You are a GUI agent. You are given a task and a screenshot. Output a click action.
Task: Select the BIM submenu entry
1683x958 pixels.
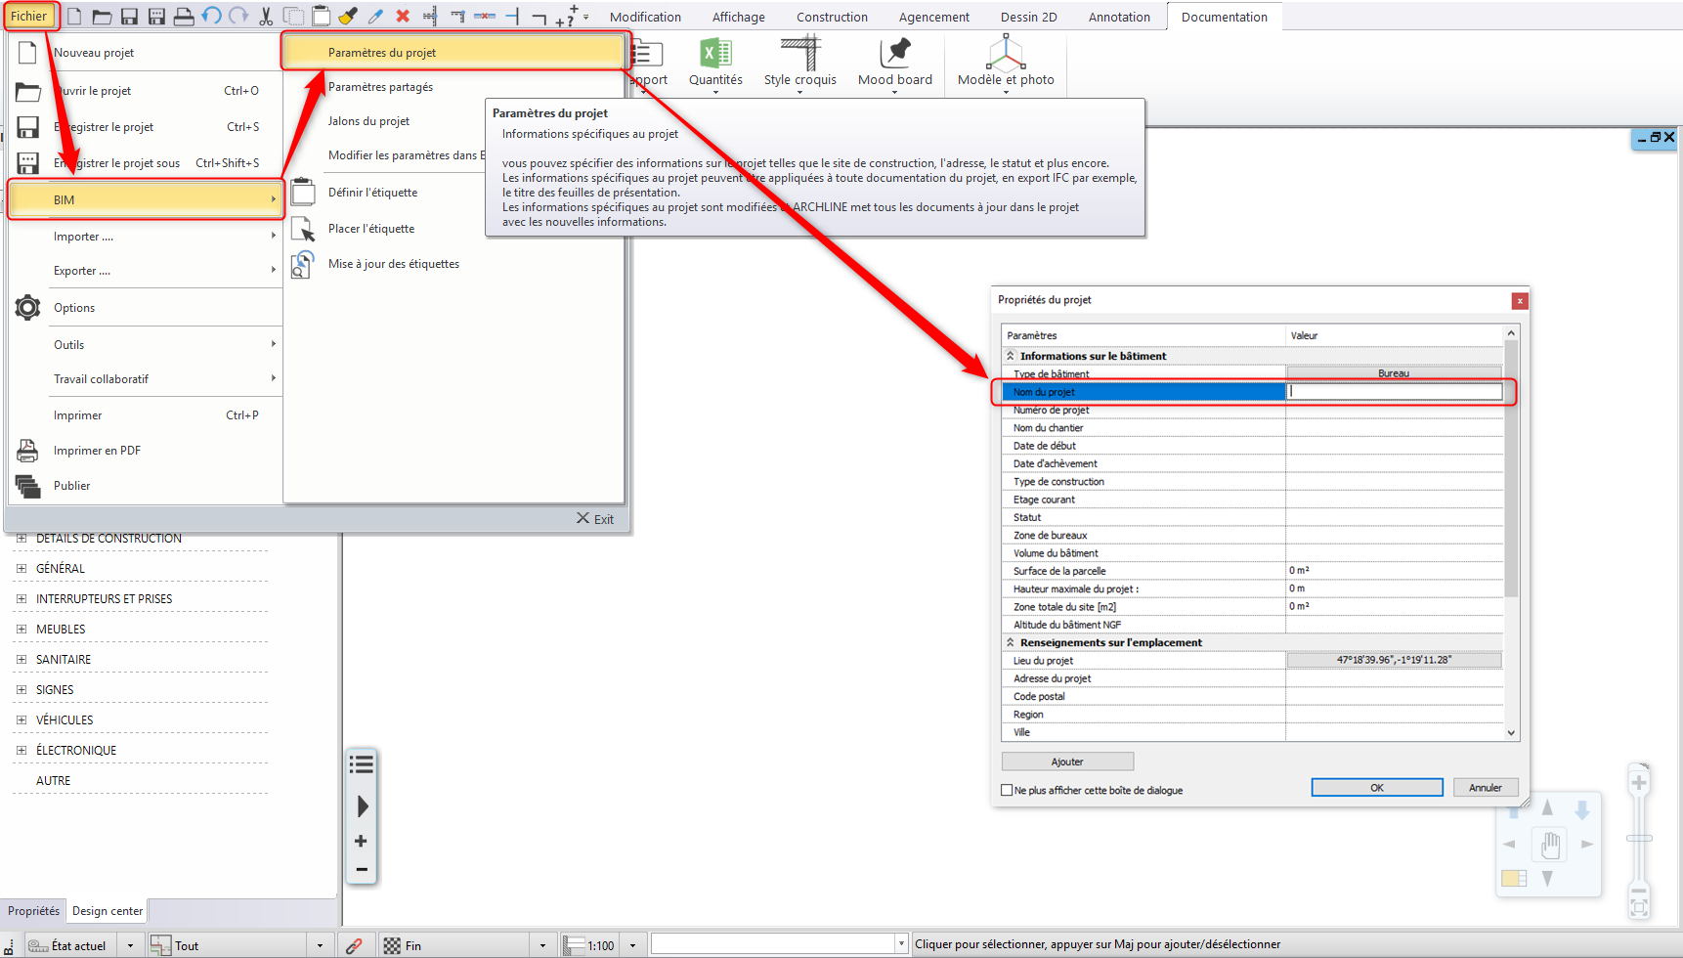click(x=146, y=199)
